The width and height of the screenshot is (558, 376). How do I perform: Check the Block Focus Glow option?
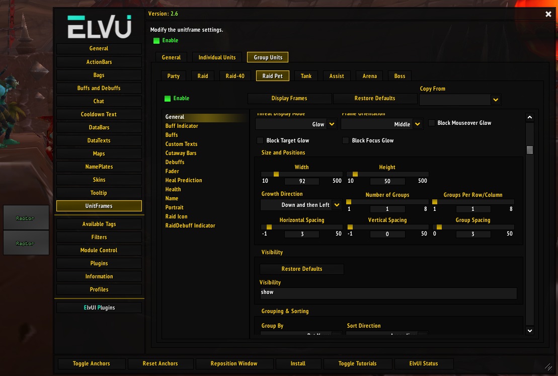pos(346,140)
